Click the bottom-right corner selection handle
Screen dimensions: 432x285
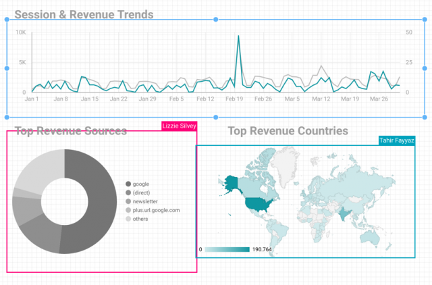click(x=425, y=118)
